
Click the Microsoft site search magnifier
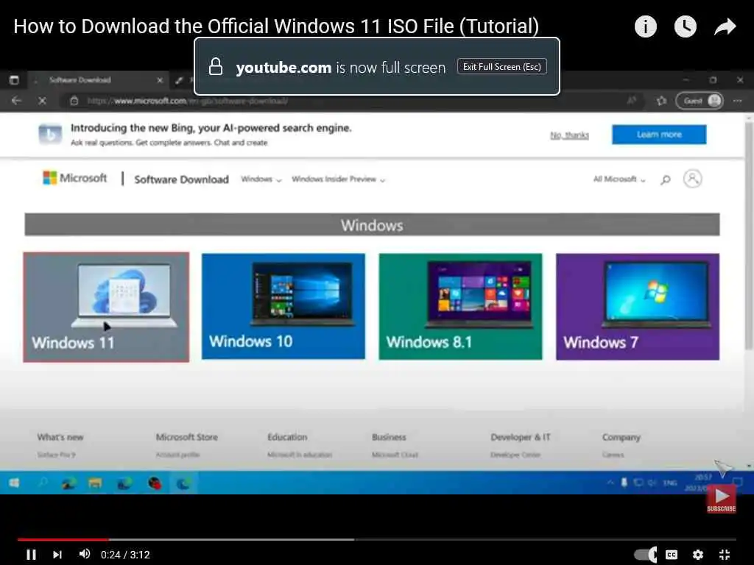tap(666, 180)
